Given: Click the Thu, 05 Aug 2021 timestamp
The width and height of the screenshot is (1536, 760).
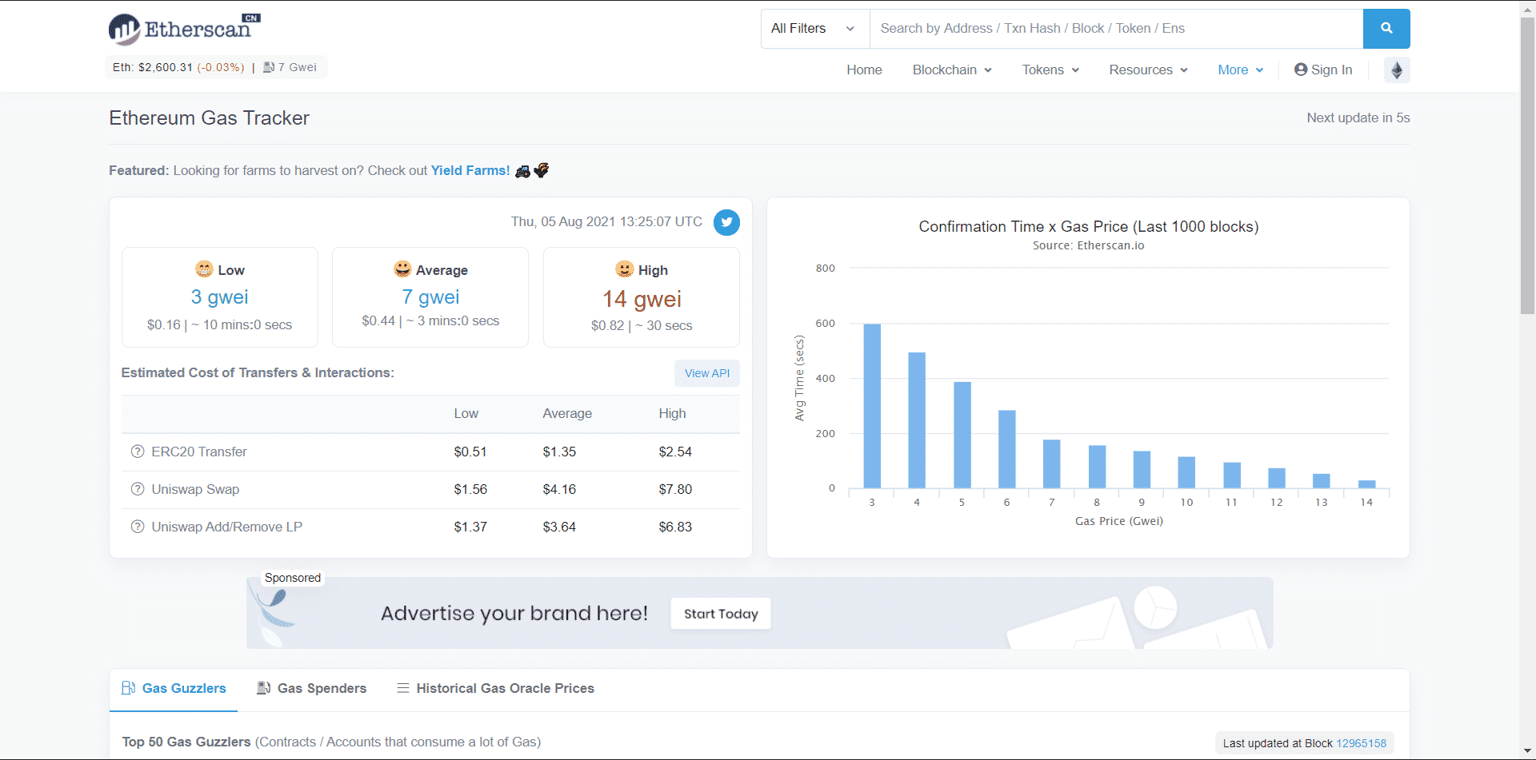Looking at the screenshot, I should pos(606,221).
